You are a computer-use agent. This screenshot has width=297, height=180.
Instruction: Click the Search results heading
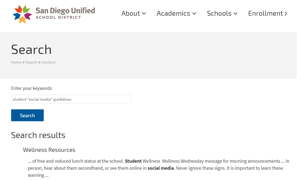click(38, 135)
